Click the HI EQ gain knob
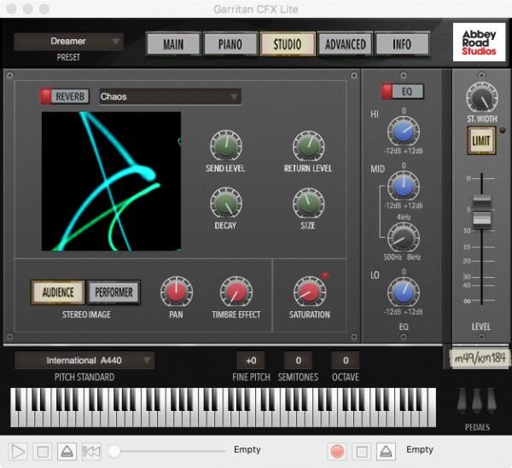 click(404, 132)
